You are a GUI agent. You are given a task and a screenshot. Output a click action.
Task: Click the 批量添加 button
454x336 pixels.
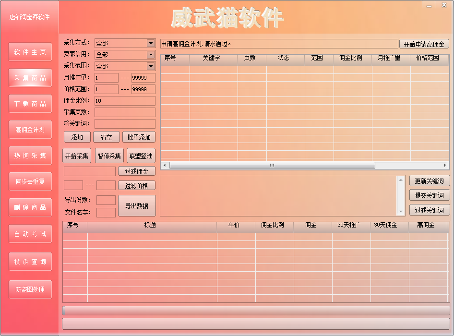[x=139, y=137]
